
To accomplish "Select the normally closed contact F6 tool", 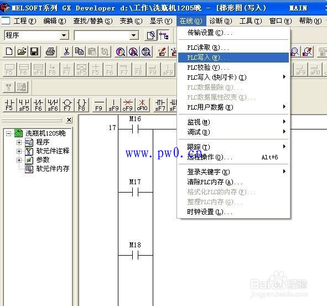I will click(x=38, y=105).
